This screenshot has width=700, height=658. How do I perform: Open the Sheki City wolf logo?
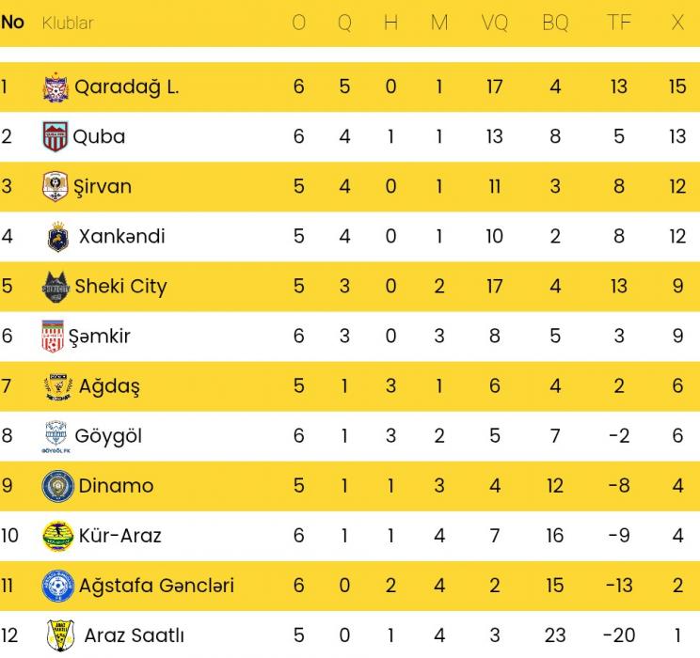coord(56,287)
